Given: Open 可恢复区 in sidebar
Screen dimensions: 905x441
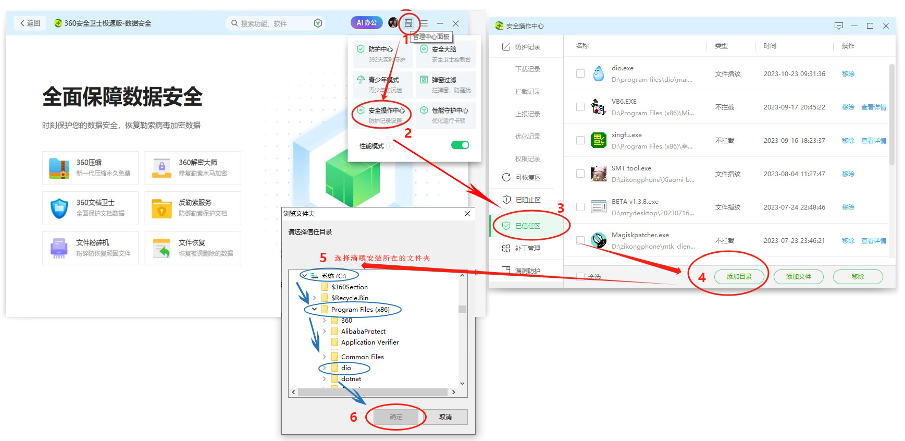Looking at the screenshot, I should click(526, 177).
